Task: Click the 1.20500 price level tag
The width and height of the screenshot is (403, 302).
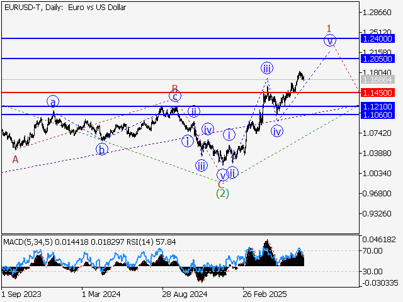Action: click(378, 59)
